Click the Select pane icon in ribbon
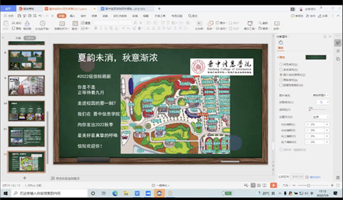The height and width of the screenshot is (200, 343). pyautogui.click(x=277, y=24)
